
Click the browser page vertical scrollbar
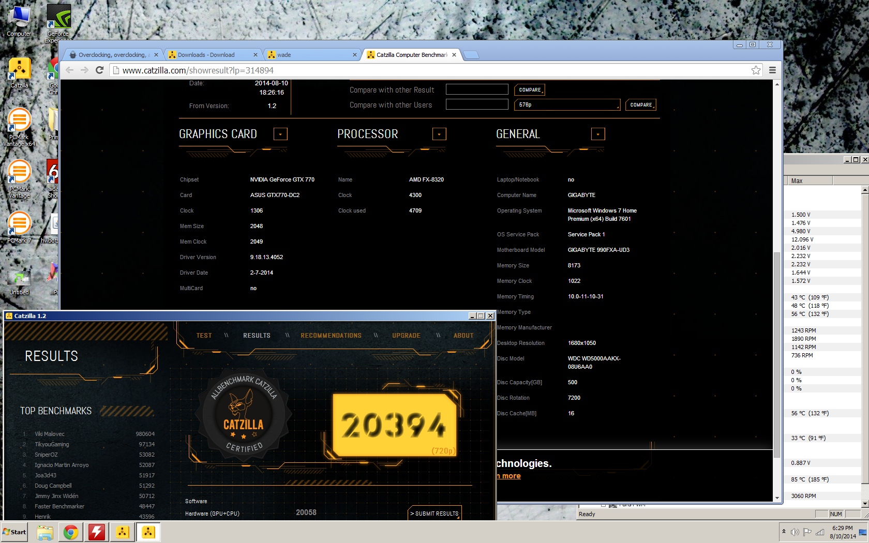tap(777, 355)
